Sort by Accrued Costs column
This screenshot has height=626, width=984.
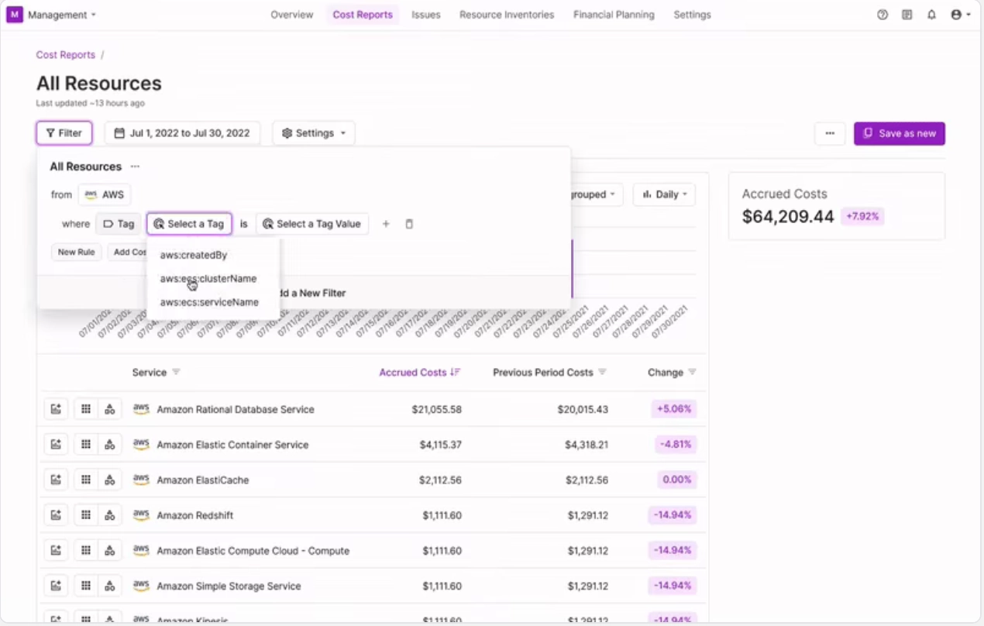click(x=420, y=373)
